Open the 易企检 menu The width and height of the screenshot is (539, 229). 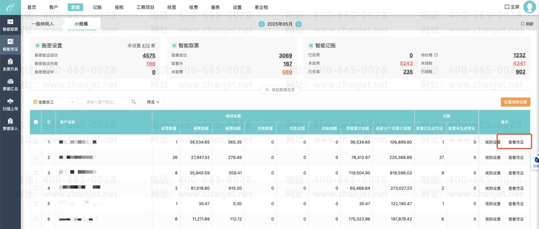coord(261,7)
